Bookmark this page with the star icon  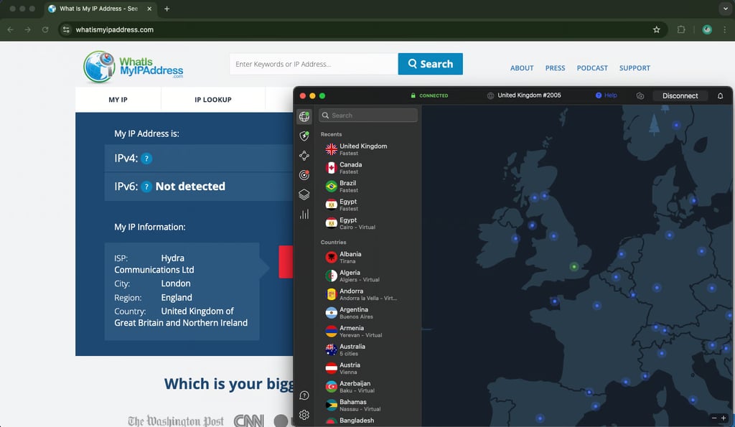click(x=656, y=29)
